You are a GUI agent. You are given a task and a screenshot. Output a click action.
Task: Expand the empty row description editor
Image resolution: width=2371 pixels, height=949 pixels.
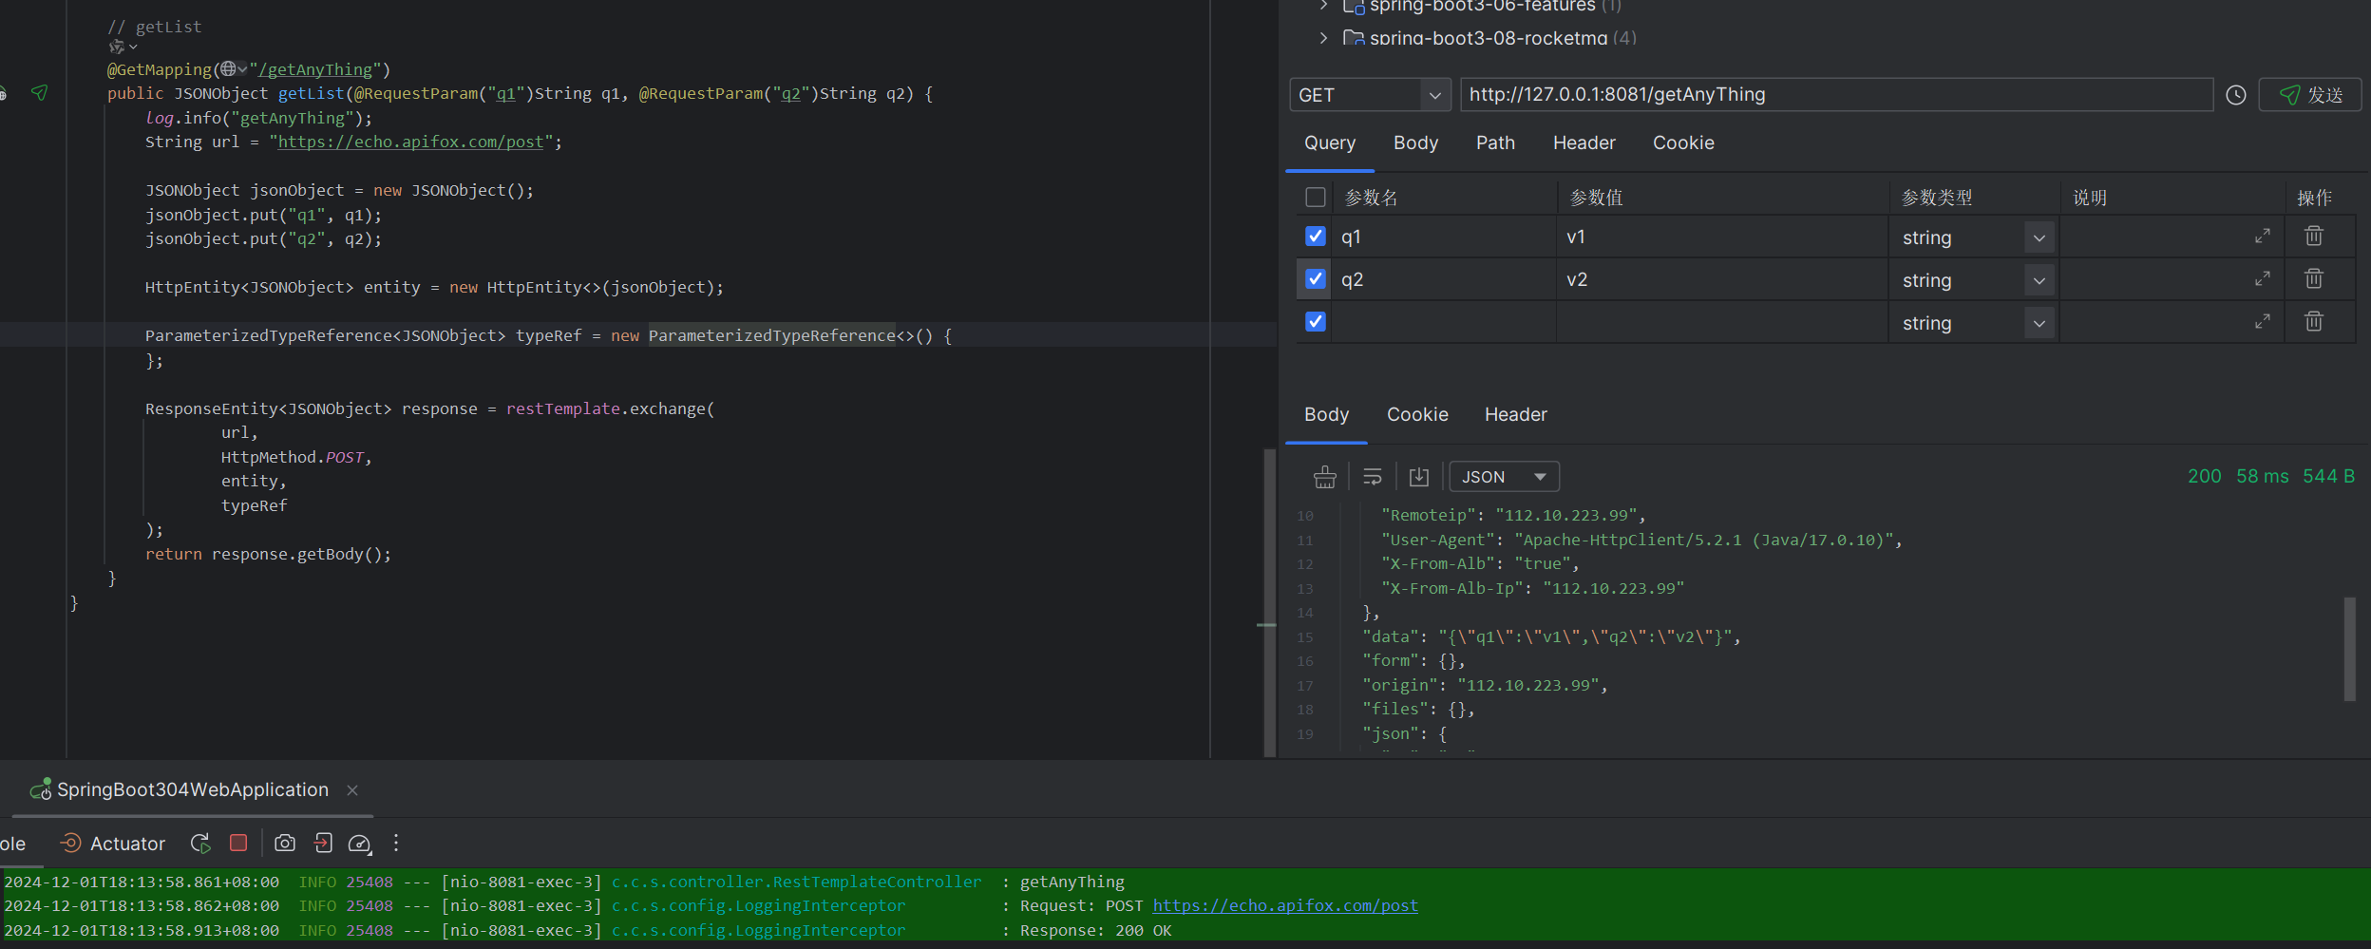pyautogui.click(x=2263, y=322)
